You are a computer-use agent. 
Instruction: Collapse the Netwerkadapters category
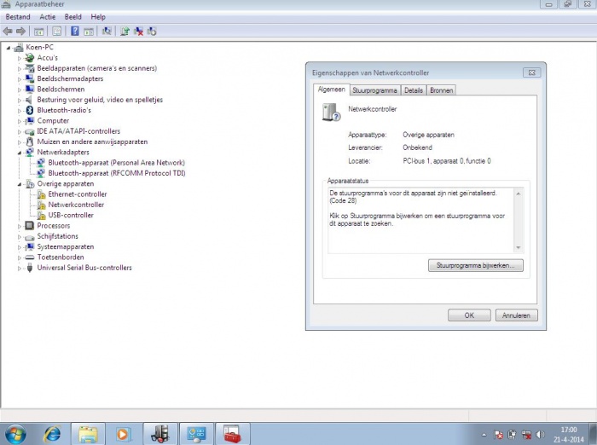20,153
